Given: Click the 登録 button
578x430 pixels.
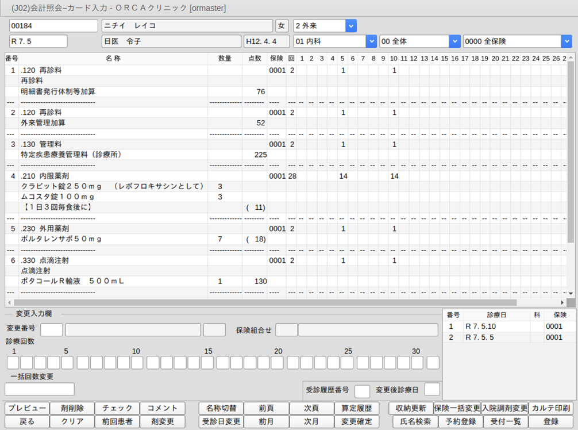Looking at the screenshot, I should pyautogui.click(x=550, y=421).
